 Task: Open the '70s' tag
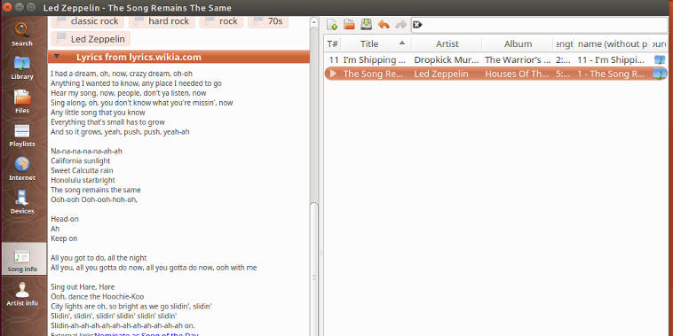(x=268, y=21)
